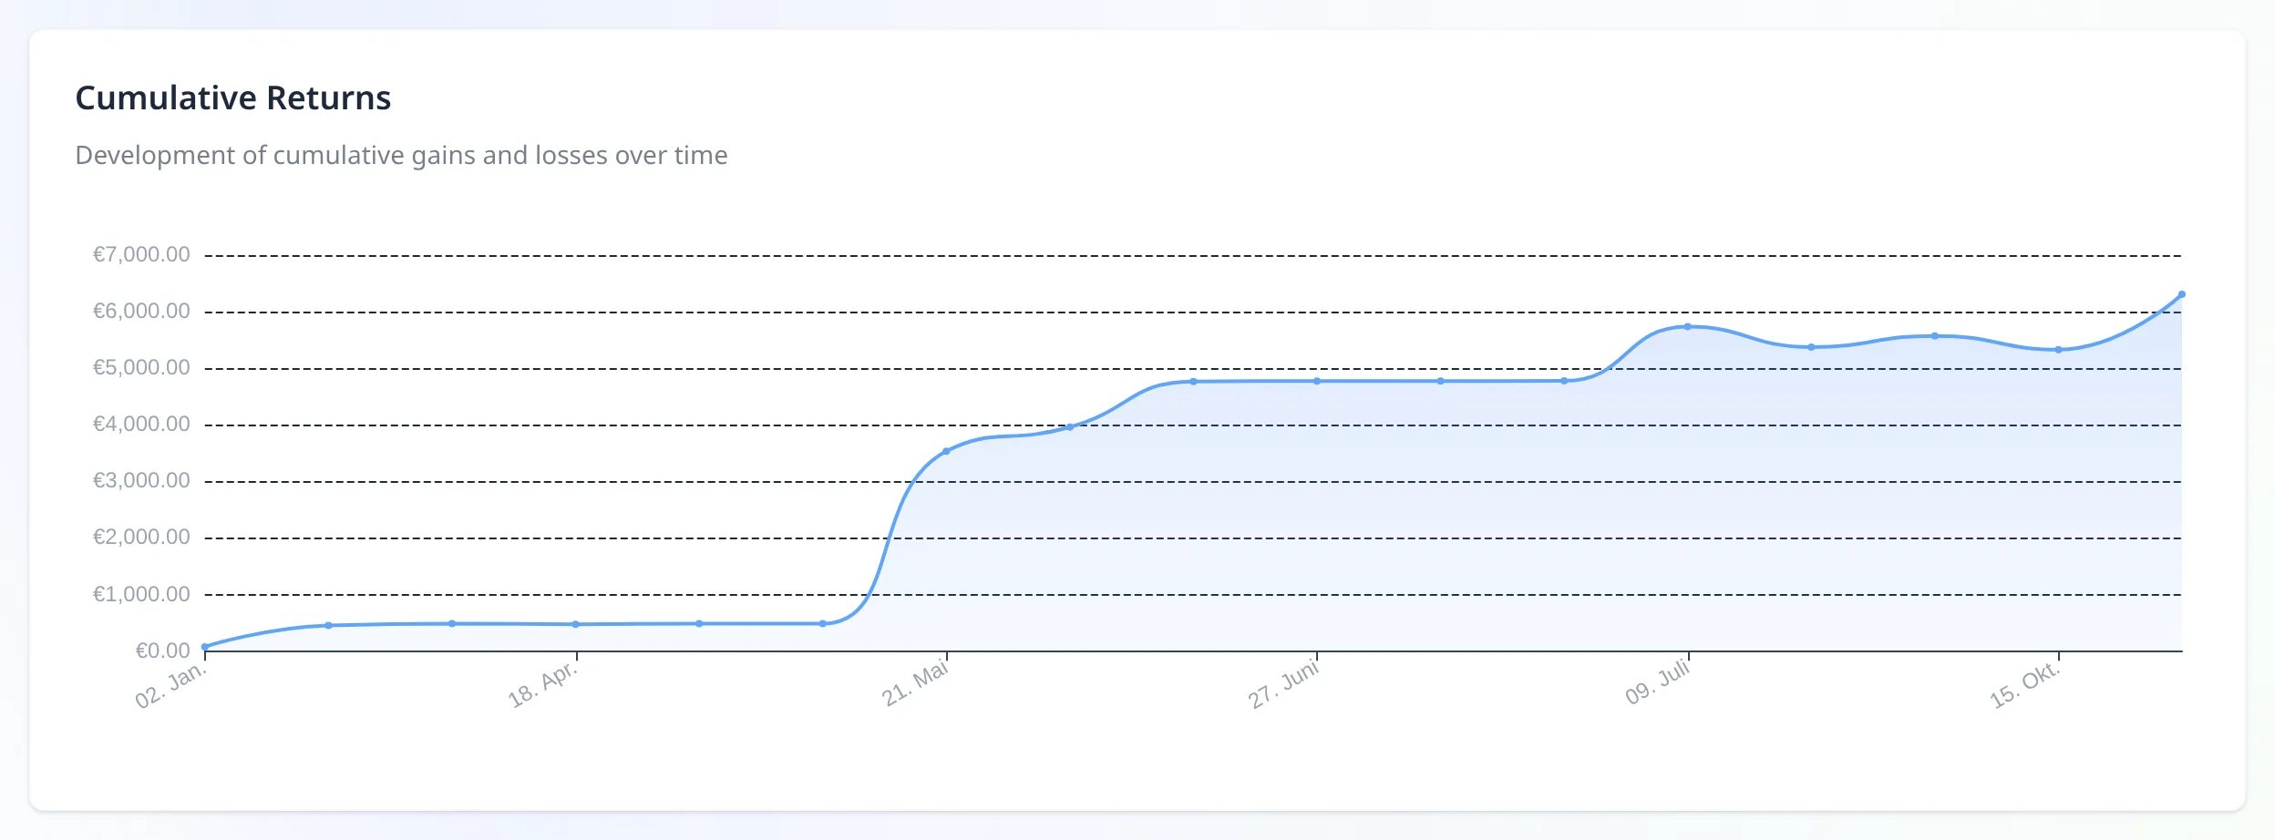Click the €0.00 y-axis label

click(162, 650)
